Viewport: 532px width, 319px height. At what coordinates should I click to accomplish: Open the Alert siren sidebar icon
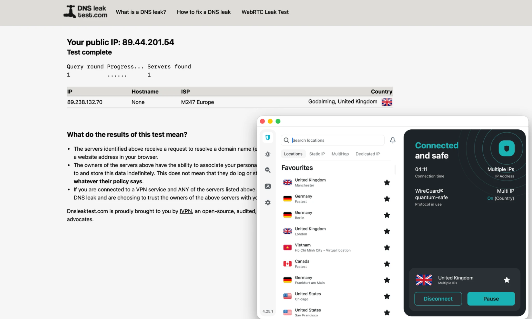coord(268,154)
